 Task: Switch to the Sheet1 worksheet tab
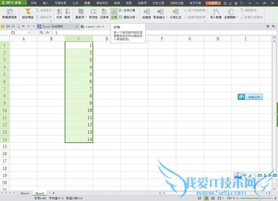tap(25, 193)
